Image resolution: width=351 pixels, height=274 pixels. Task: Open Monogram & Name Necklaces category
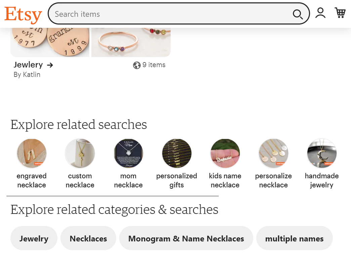coord(186,238)
